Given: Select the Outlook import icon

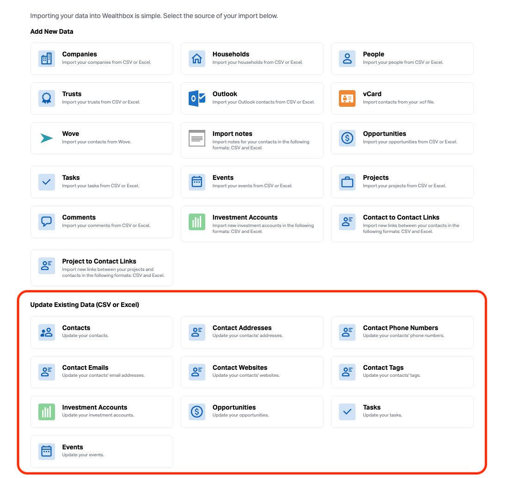Looking at the screenshot, I should coord(196,98).
